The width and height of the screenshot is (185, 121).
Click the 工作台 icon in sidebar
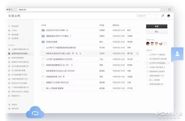pyautogui.click(x=9, y=31)
